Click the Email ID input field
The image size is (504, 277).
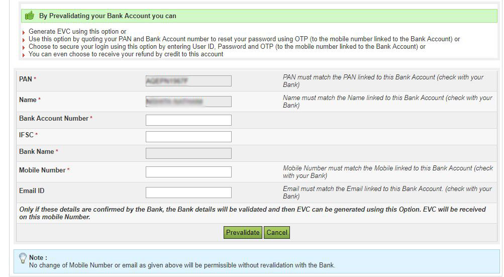click(188, 193)
